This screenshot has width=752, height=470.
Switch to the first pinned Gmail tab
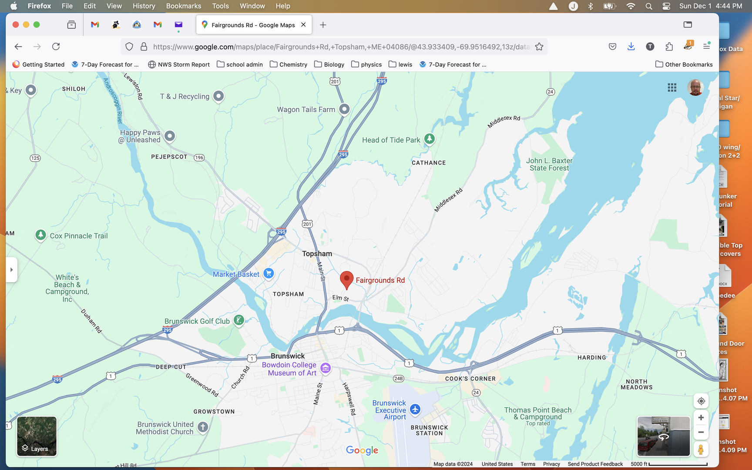(x=95, y=25)
